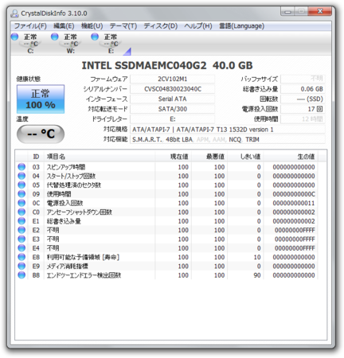The image size is (344, 358).
Task: Click the status orb for ID C0 row
Action: coord(21,212)
